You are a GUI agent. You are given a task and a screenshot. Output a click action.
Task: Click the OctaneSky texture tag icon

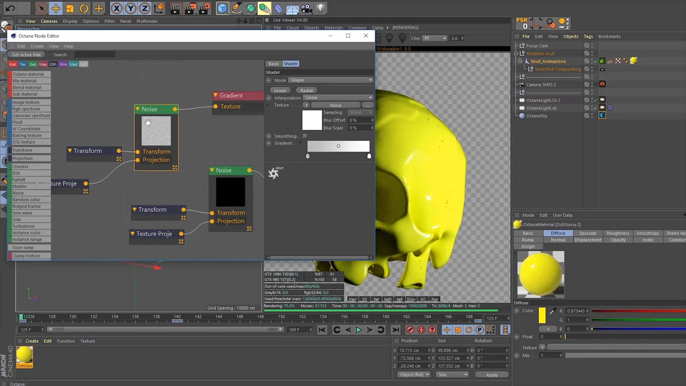point(602,115)
